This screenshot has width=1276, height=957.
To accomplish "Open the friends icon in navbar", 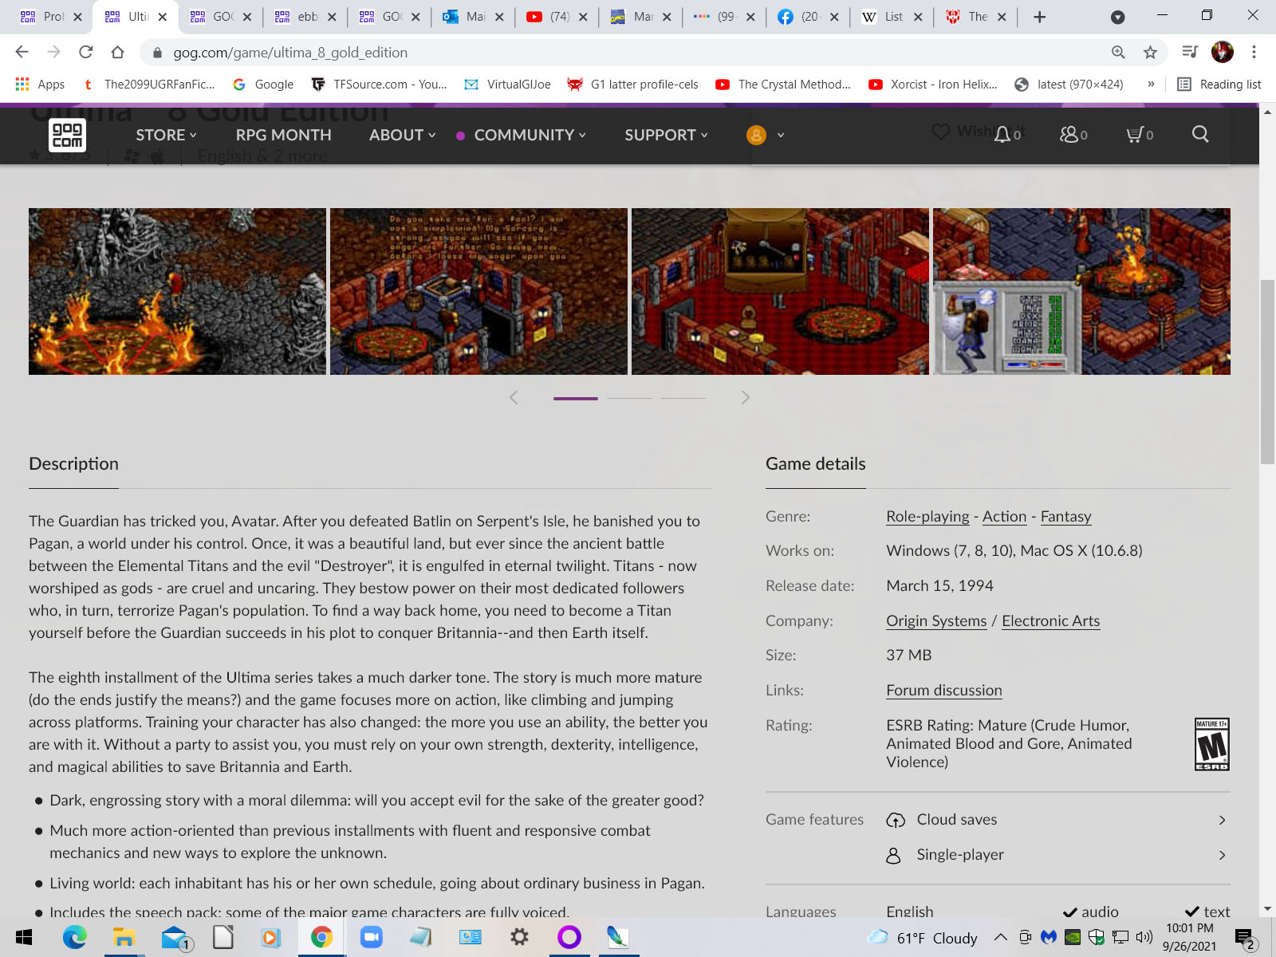I will (1069, 135).
